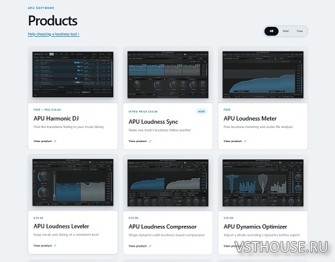Switch to the Free products filter
Image resolution: width=335 pixels, height=262 pixels.
[x=299, y=31]
